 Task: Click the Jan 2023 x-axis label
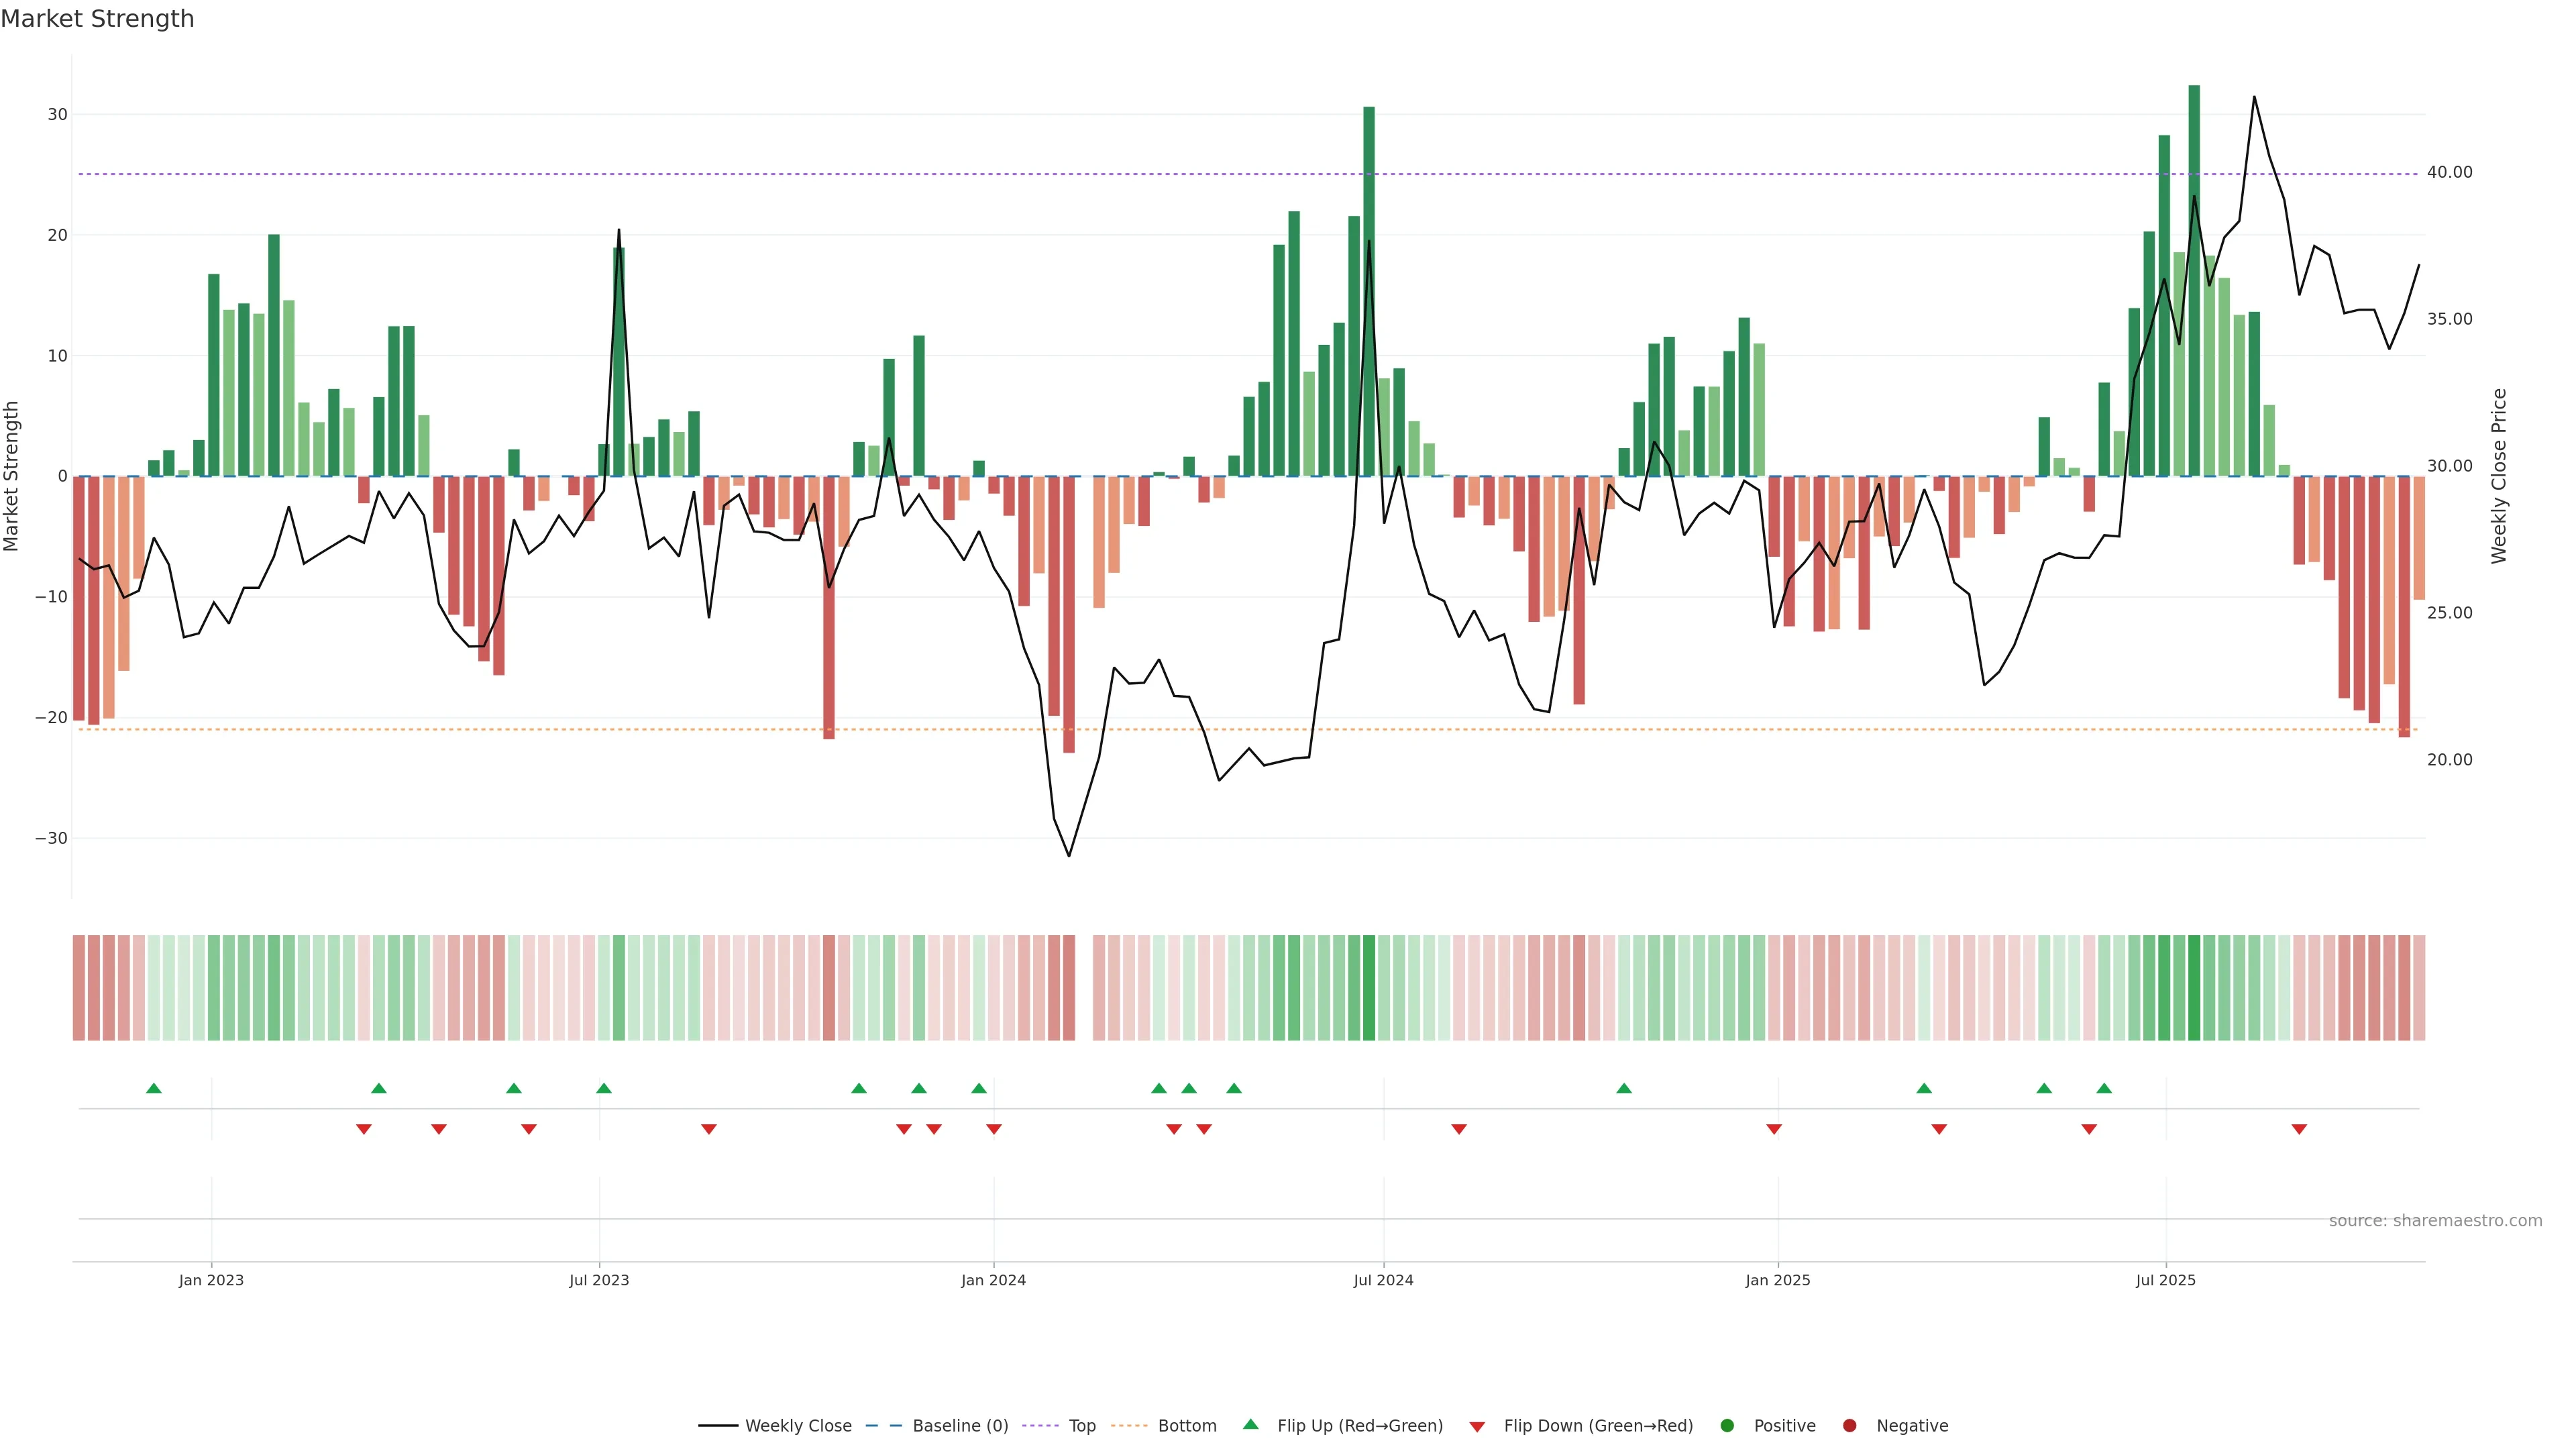click(211, 1280)
